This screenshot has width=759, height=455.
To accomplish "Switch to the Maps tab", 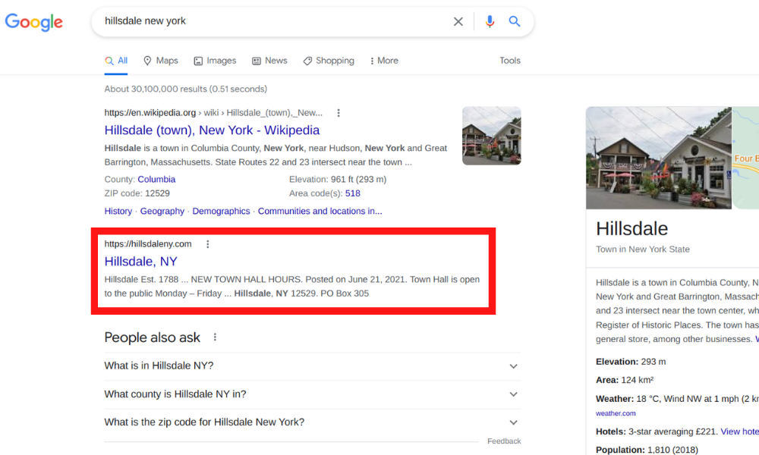I will [x=161, y=61].
